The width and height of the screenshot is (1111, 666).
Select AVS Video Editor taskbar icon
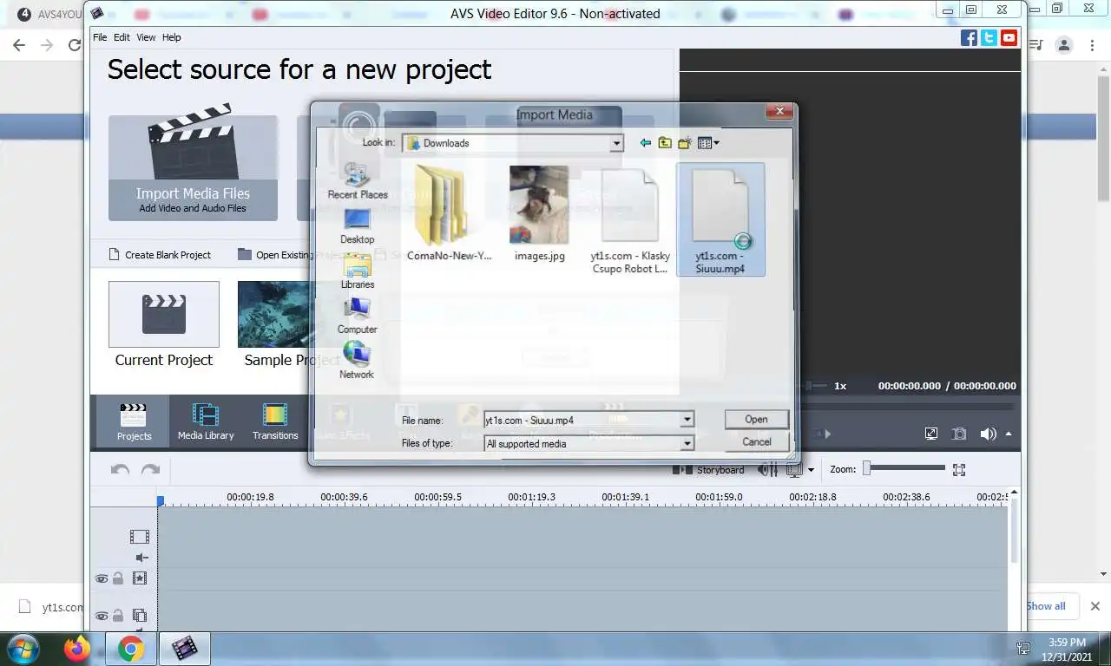point(185,648)
